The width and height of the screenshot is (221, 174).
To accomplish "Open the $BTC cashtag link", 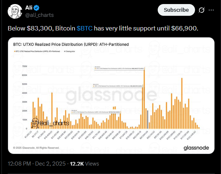I will pos(85,28).
